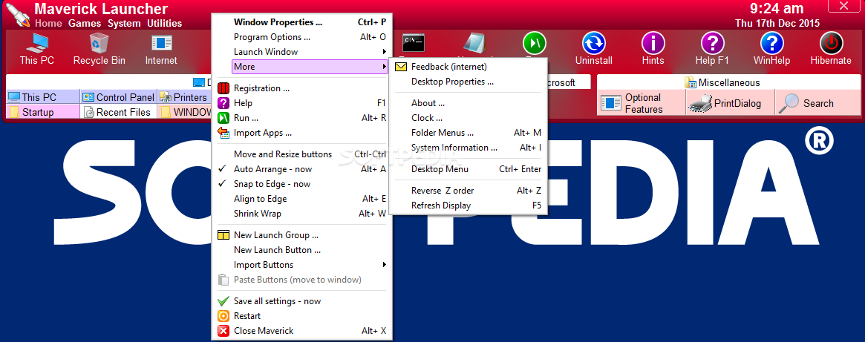This screenshot has width=865, height=342.
Task: Select New Launch Group entry
Action: coord(301,235)
